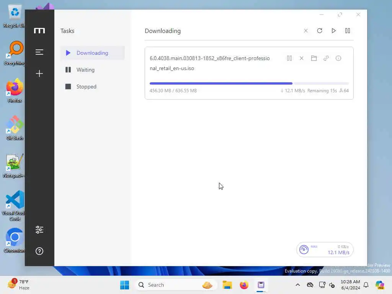Pause all tasks in the toolbar
Viewport: 392px width, 294px height.
[x=348, y=31]
